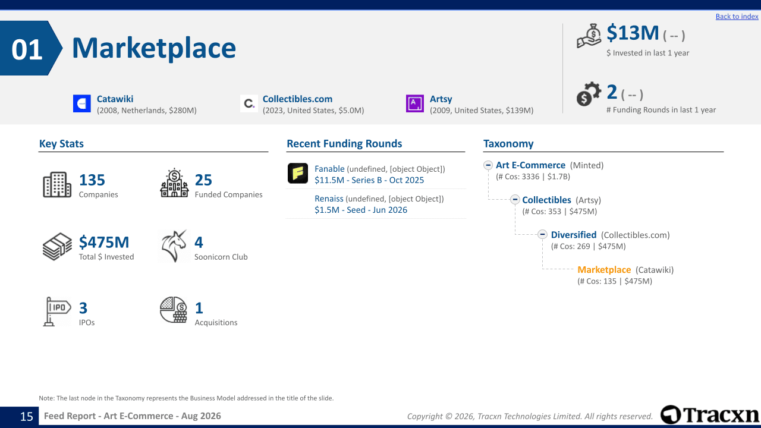Collapse the Diversified taxonomy node
The image size is (761, 428).
[542, 235]
